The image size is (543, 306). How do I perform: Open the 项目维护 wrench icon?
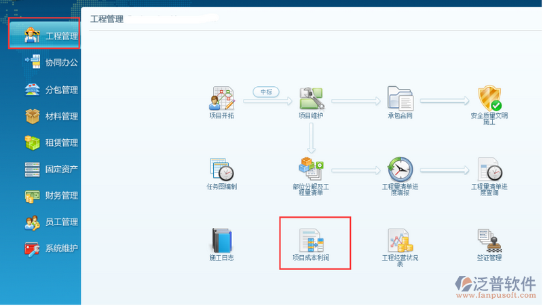click(312, 98)
